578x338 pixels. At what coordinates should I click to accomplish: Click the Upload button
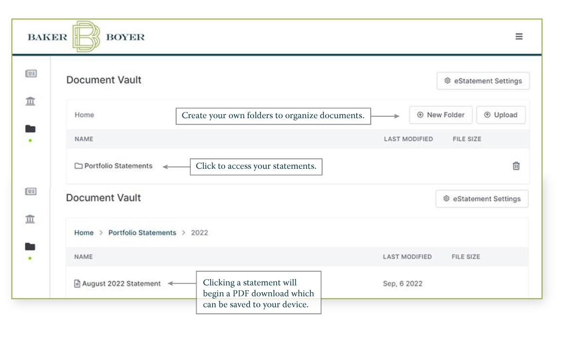coord(501,115)
